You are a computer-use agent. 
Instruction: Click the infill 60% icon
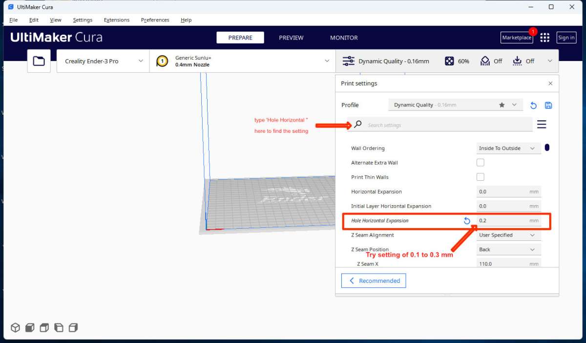(x=449, y=61)
